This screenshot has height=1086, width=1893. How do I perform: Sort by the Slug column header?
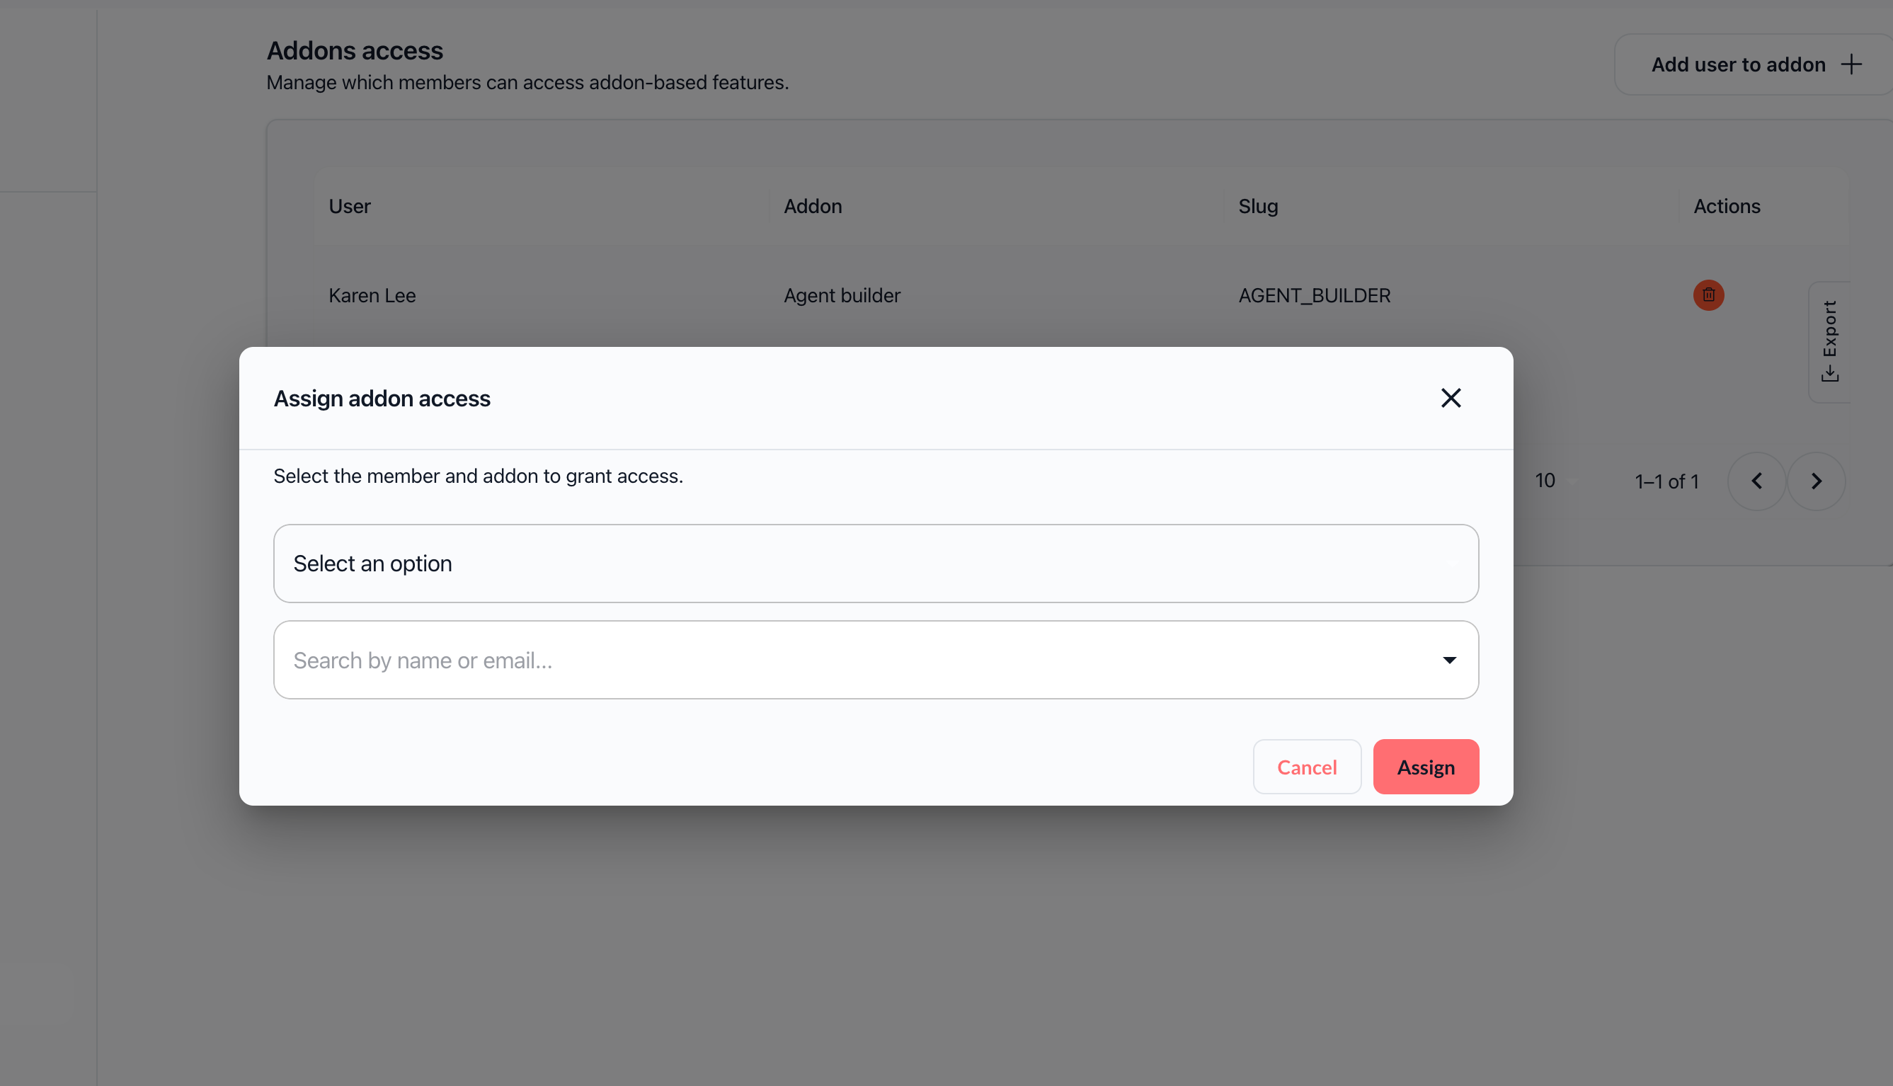[x=1257, y=207]
